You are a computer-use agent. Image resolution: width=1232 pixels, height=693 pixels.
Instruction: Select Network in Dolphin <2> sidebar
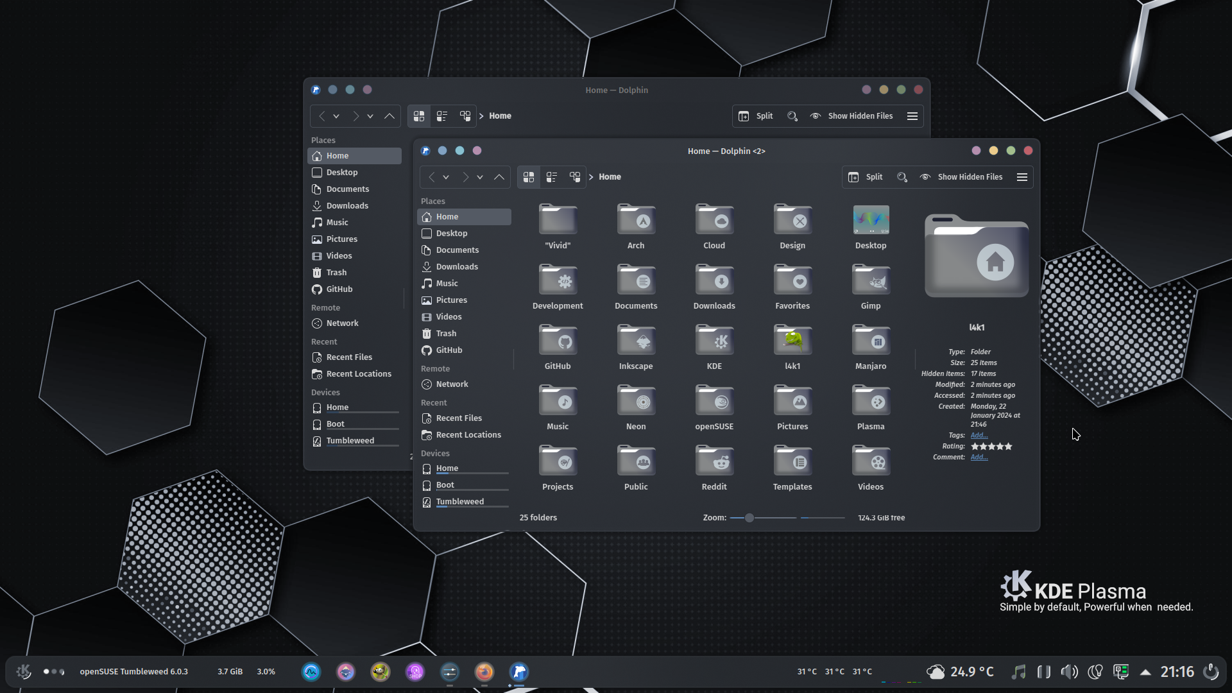point(464,384)
